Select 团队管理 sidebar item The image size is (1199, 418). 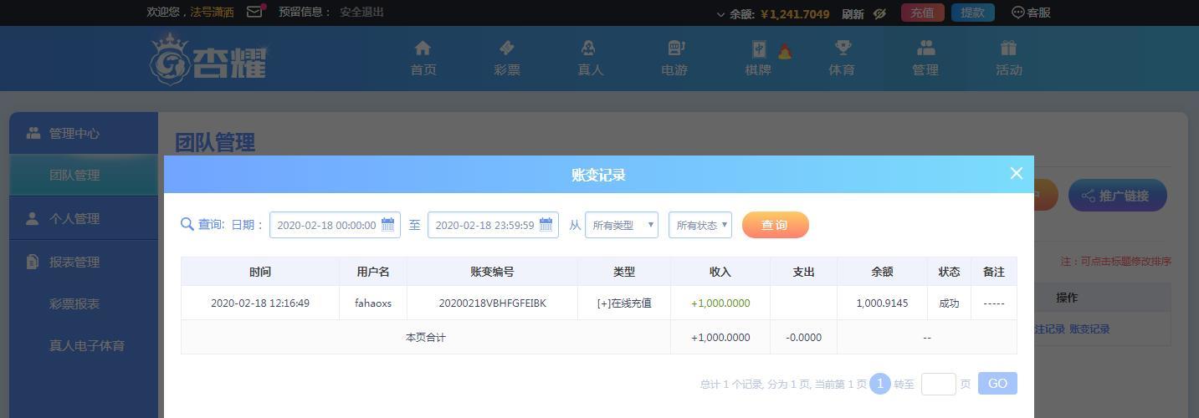click(x=84, y=176)
